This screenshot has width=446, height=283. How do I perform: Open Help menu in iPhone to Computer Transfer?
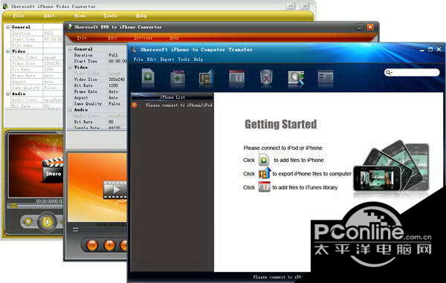(x=198, y=59)
